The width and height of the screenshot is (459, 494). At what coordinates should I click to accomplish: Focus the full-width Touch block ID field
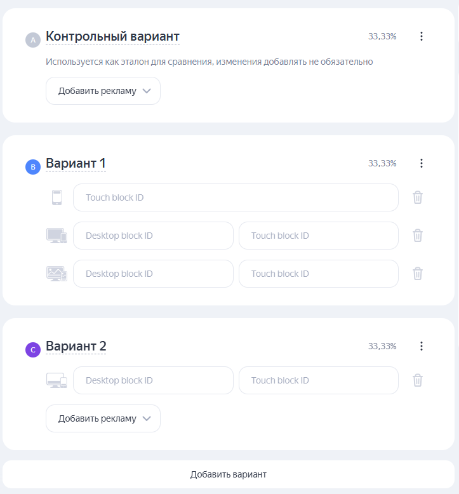236,197
